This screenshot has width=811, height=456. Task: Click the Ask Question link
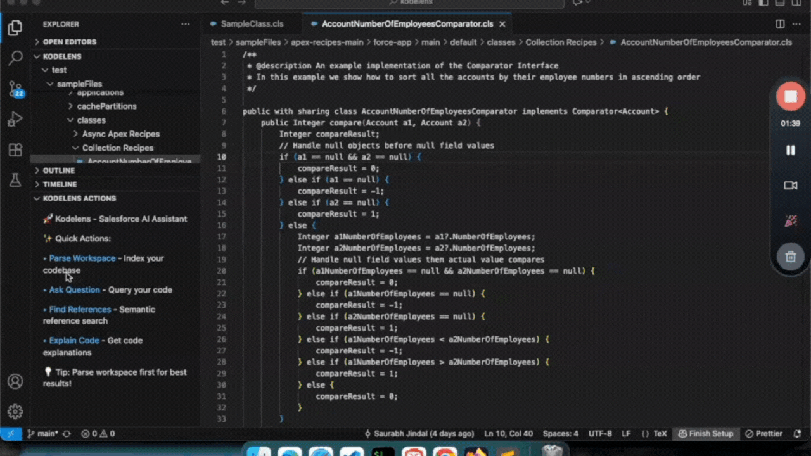pos(74,290)
